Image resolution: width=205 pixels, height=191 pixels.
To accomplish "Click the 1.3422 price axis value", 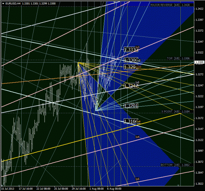I will (x=199, y=9).
